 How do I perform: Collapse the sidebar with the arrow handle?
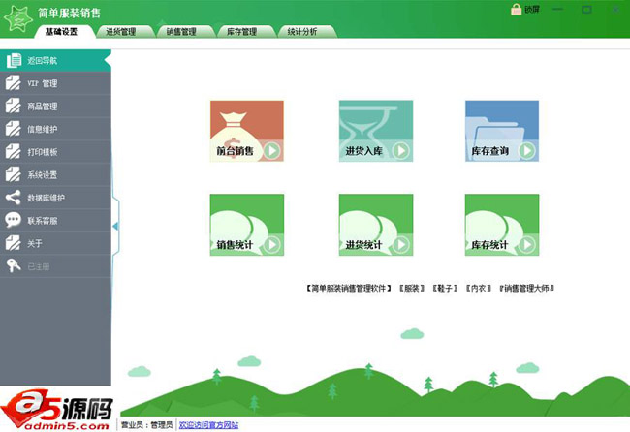(x=115, y=226)
